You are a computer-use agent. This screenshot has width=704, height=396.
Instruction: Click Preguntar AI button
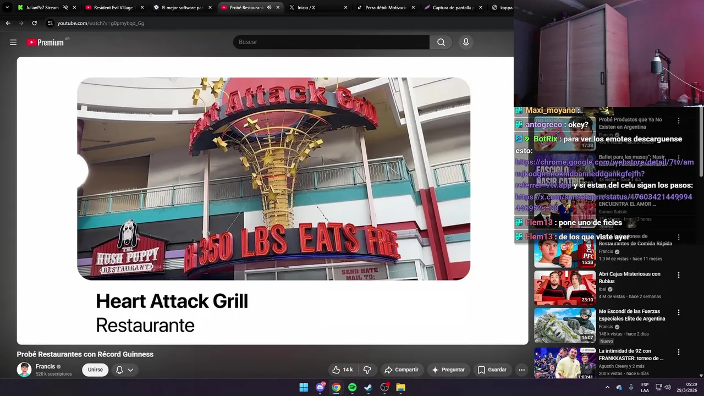click(448, 370)
